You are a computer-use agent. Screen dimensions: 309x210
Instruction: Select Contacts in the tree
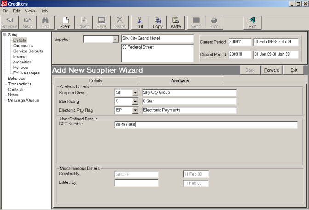16,90
